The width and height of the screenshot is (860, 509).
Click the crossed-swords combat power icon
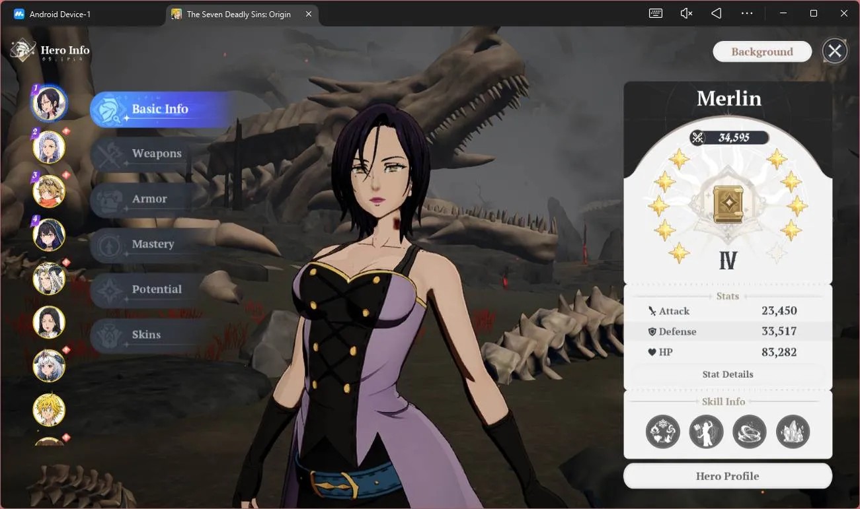697,137
